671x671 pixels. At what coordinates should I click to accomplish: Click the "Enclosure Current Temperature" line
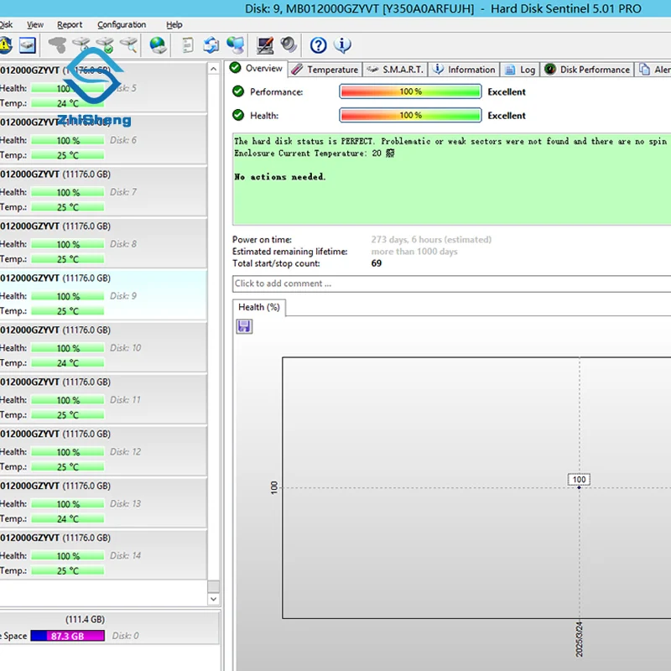click(314, 153)
